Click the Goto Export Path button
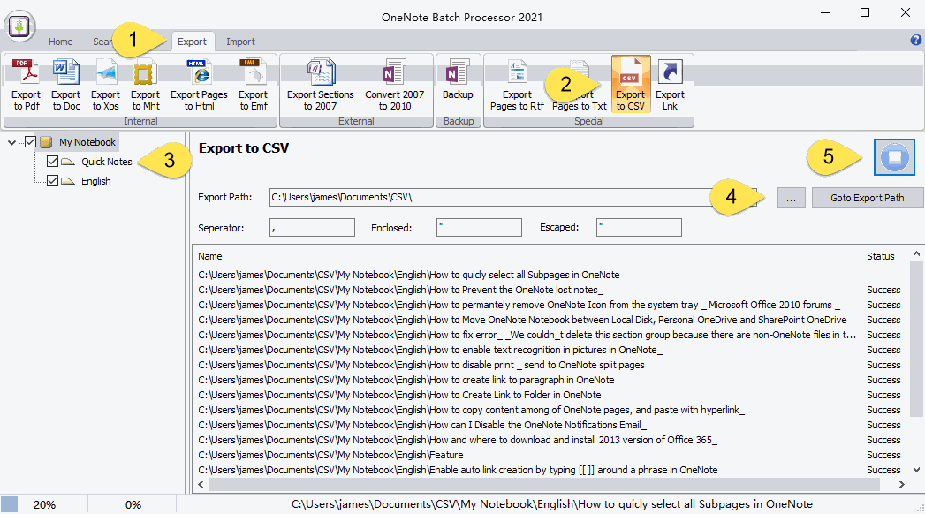 pos(867,197)
